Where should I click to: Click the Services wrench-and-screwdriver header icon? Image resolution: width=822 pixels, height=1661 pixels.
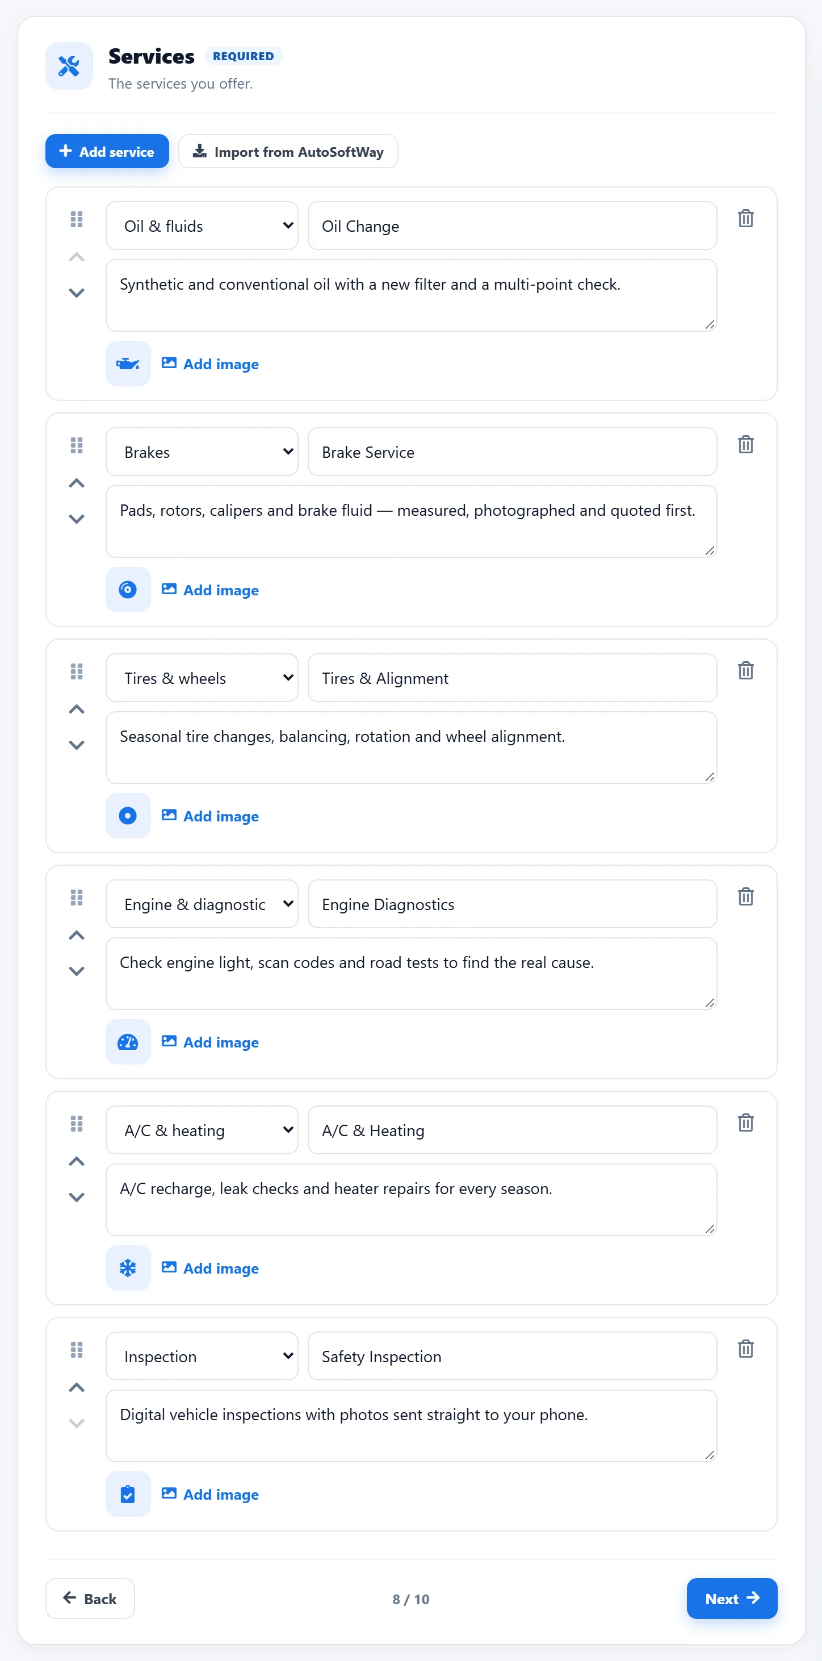point(69,66)
